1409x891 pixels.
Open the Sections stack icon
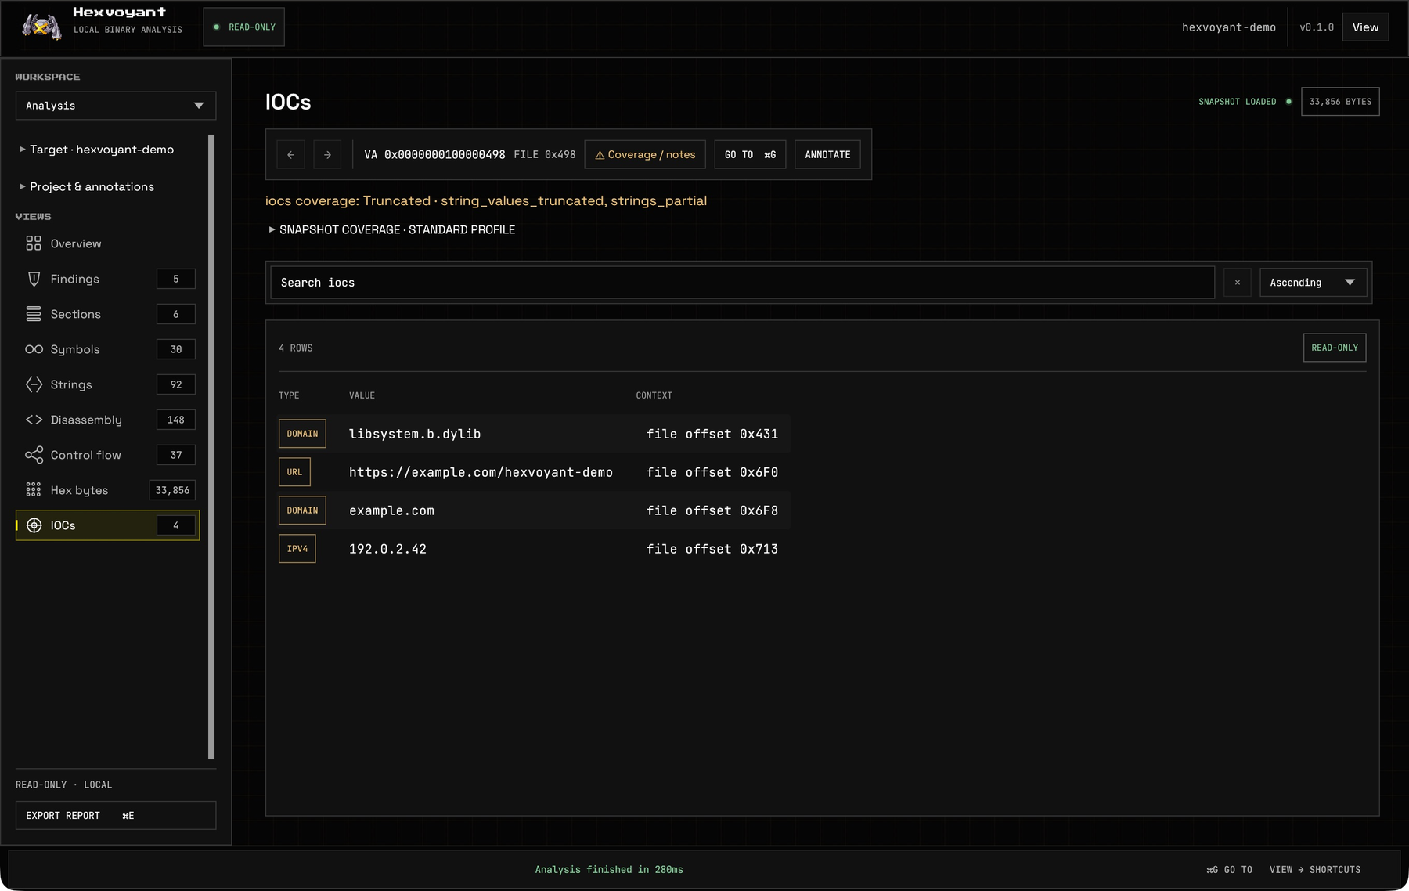[x=34, y=314]
